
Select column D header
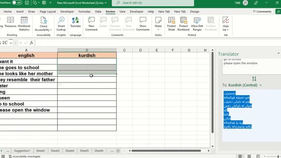coord(140,50)
